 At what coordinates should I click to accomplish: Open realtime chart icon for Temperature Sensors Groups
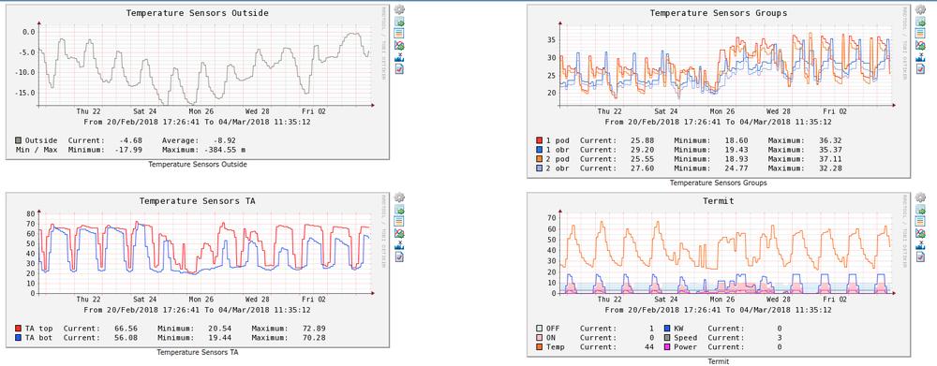[921, 45]
